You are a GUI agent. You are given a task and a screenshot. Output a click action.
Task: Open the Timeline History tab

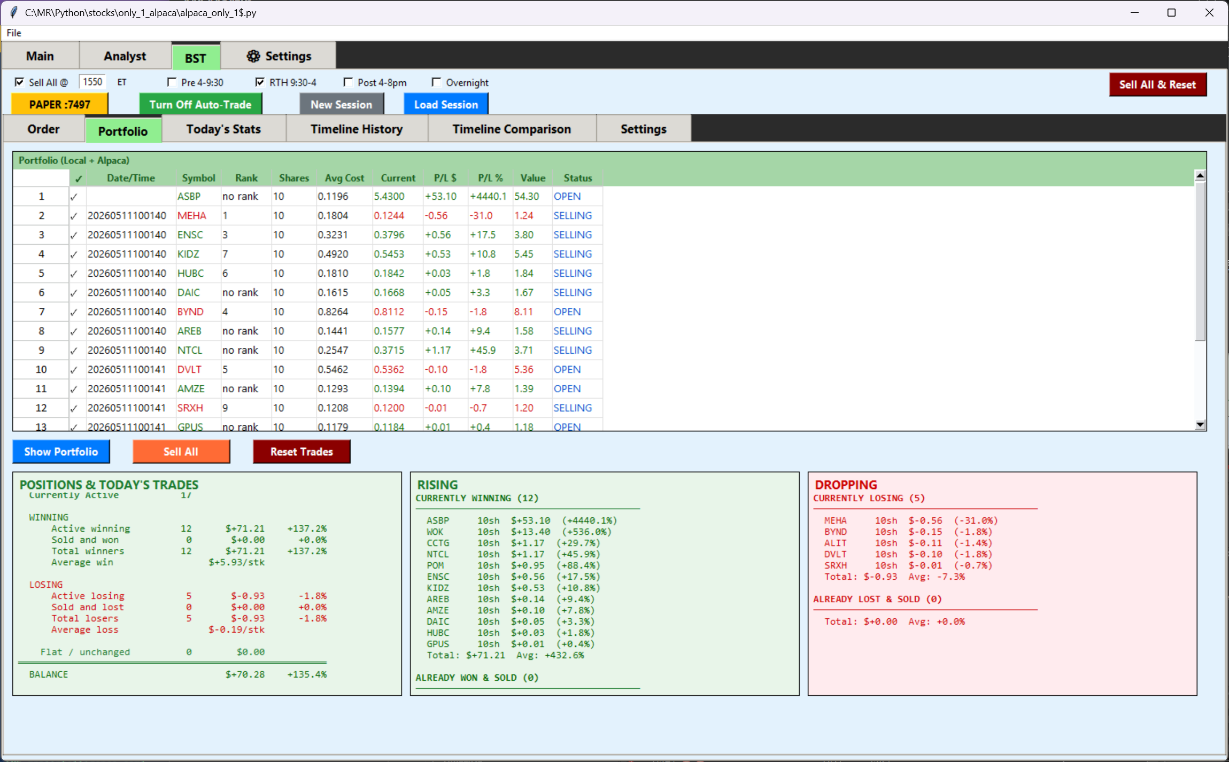(357, 129)
